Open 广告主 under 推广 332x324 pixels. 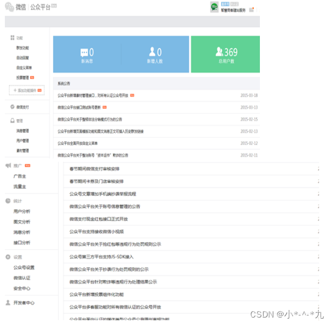pos(20,176)
